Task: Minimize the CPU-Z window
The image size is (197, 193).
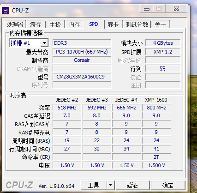Action: 147,9
